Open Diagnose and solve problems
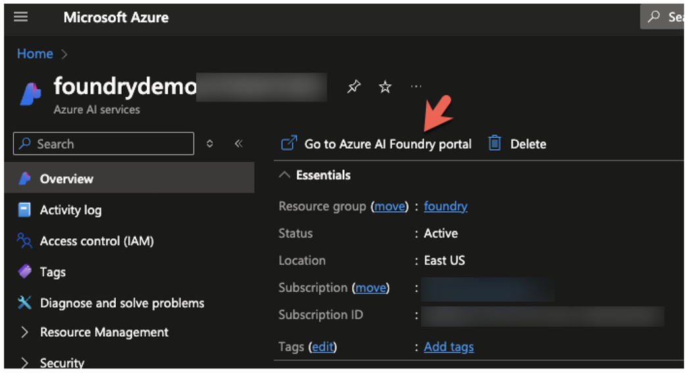691x373 pixels. [122, 303]
